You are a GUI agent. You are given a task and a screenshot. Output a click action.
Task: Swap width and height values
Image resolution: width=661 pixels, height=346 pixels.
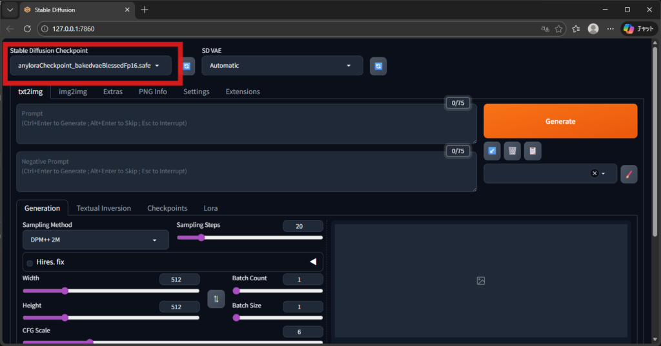(x=216, y=298)
